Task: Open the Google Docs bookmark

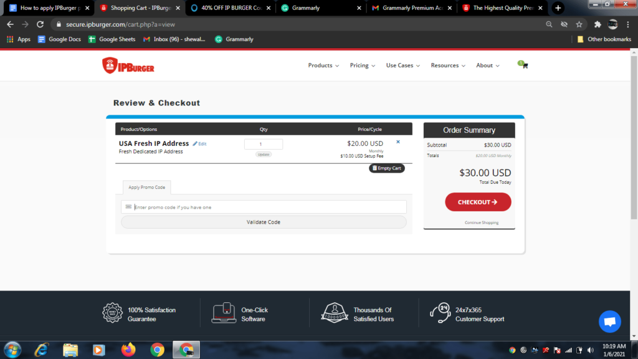Action: (x=59, y=39)
